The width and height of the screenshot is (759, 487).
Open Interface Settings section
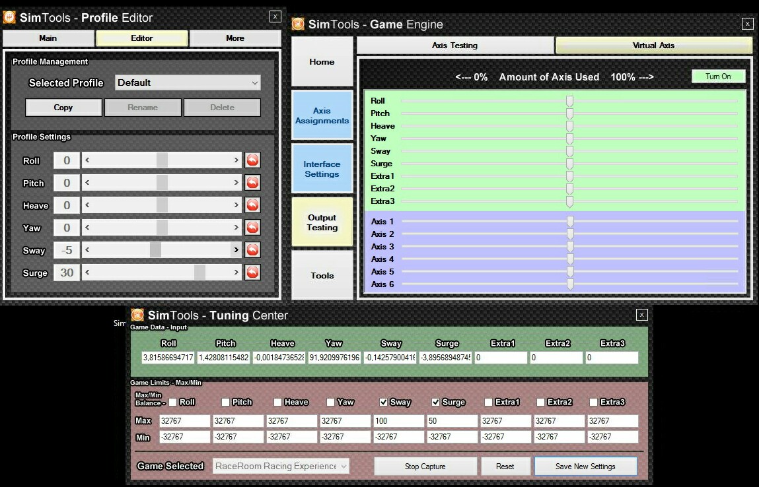(322, 169)
